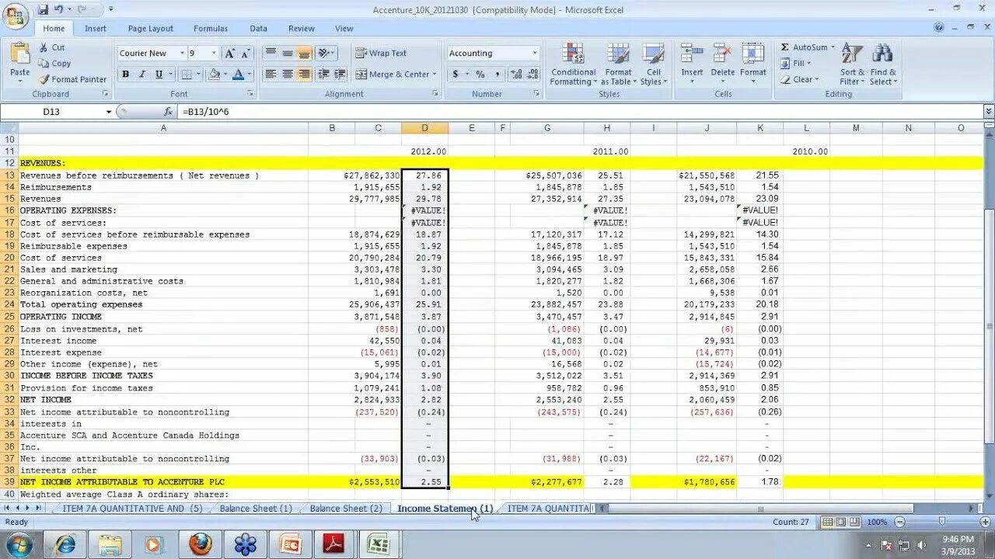995x559 pixels.
Task: Toggle Align Text Right
Action: [x=304, y=75]
